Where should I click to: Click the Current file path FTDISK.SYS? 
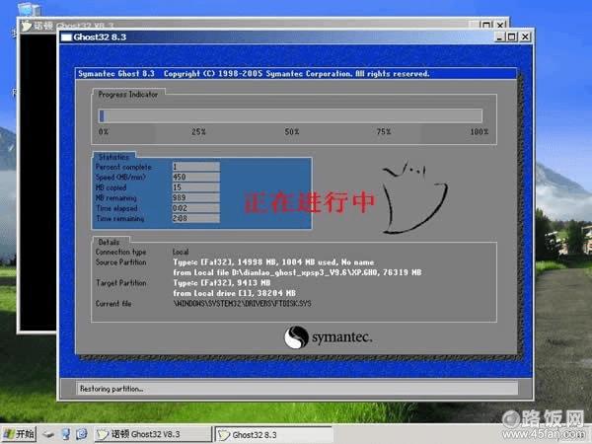click(x=242, y=304)
